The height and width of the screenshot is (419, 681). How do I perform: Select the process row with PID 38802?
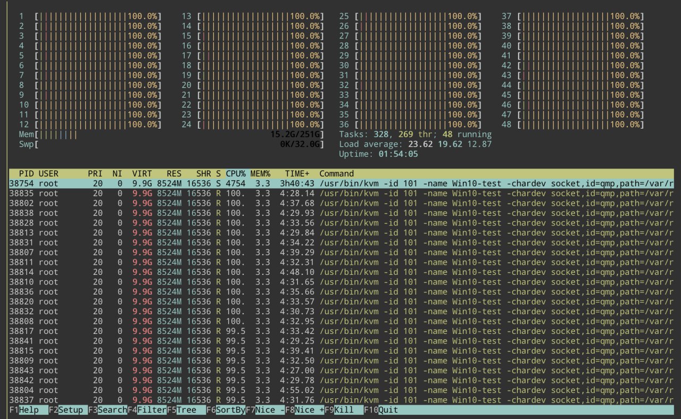coord(341,203)
